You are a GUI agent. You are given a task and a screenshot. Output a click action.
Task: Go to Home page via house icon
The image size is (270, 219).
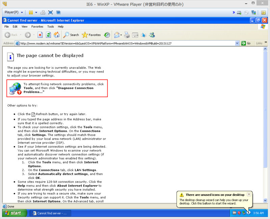tap(56, 35)
